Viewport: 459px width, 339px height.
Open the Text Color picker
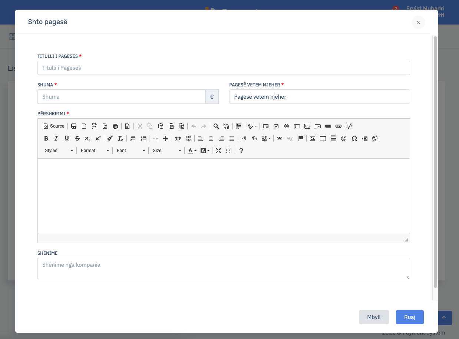(192, 151)
